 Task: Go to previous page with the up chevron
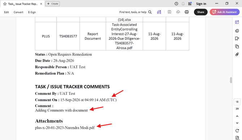[x=237, y=116]
